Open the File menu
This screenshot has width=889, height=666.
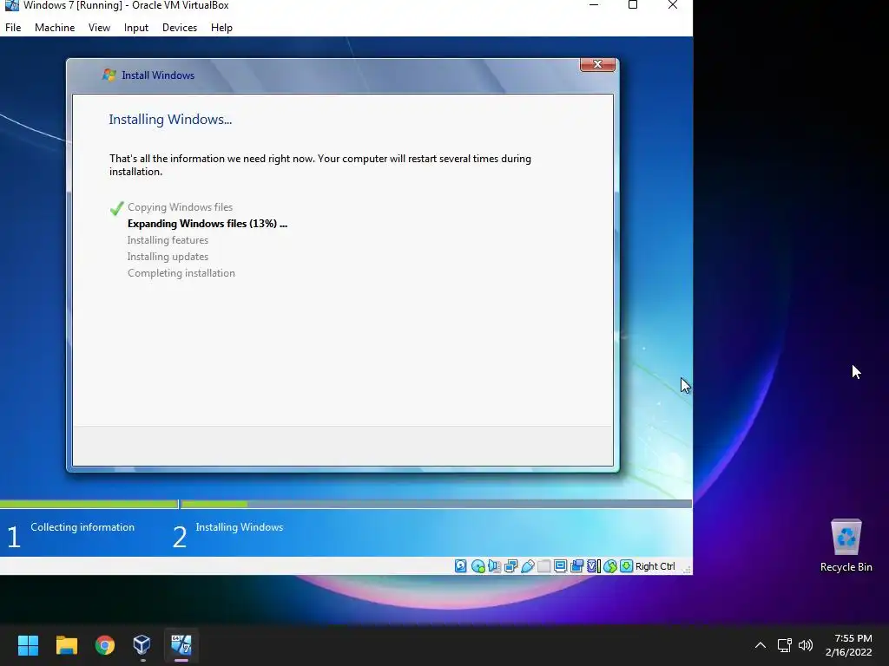click(13, 28)
